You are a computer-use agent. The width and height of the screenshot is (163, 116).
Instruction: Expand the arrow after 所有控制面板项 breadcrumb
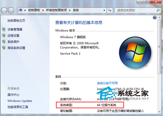pos(70,10)
